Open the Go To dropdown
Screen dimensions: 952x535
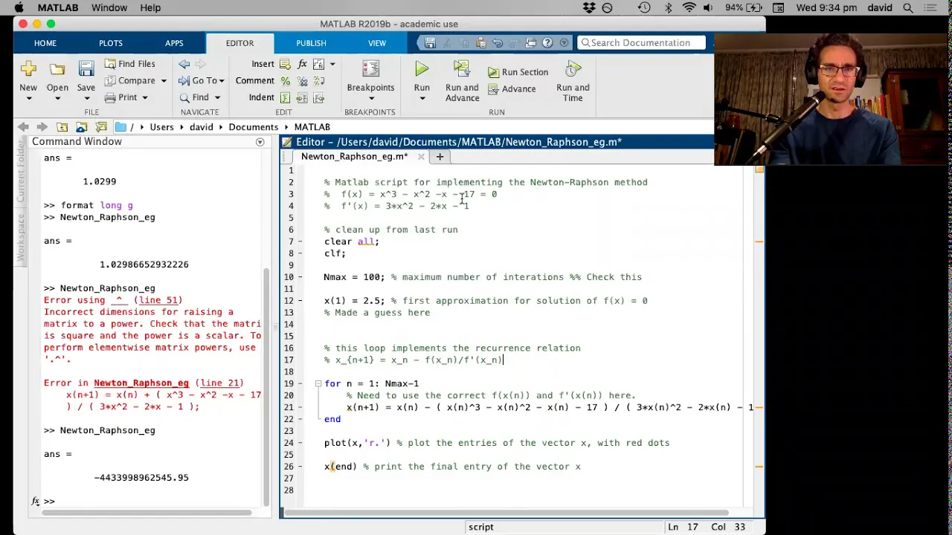coord(202,80)
